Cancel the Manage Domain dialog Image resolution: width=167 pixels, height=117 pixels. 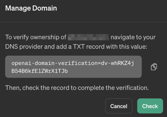coord(119,106)
